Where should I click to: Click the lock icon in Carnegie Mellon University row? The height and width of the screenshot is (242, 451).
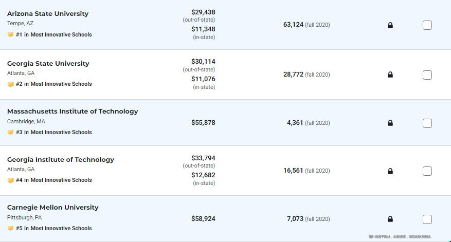click(x=390, y=219)
